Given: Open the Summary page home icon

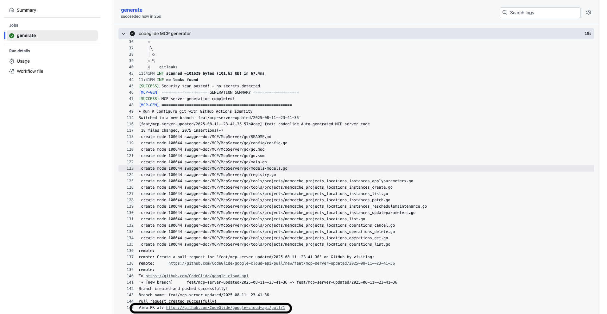Looking at the screenshot, I should click(x=12, y=10).
